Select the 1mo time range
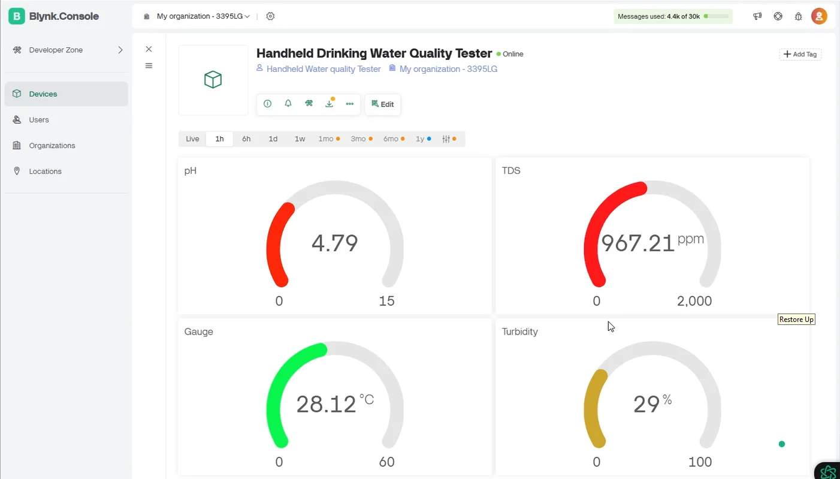 (x=329, y=139)
